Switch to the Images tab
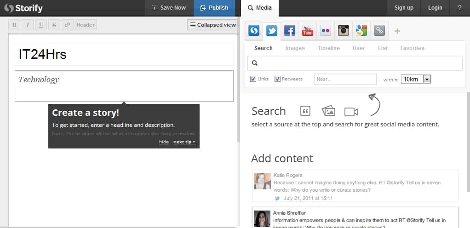Image resolution: width=470 pixels, height=228 pixels. tap(295, 48)
